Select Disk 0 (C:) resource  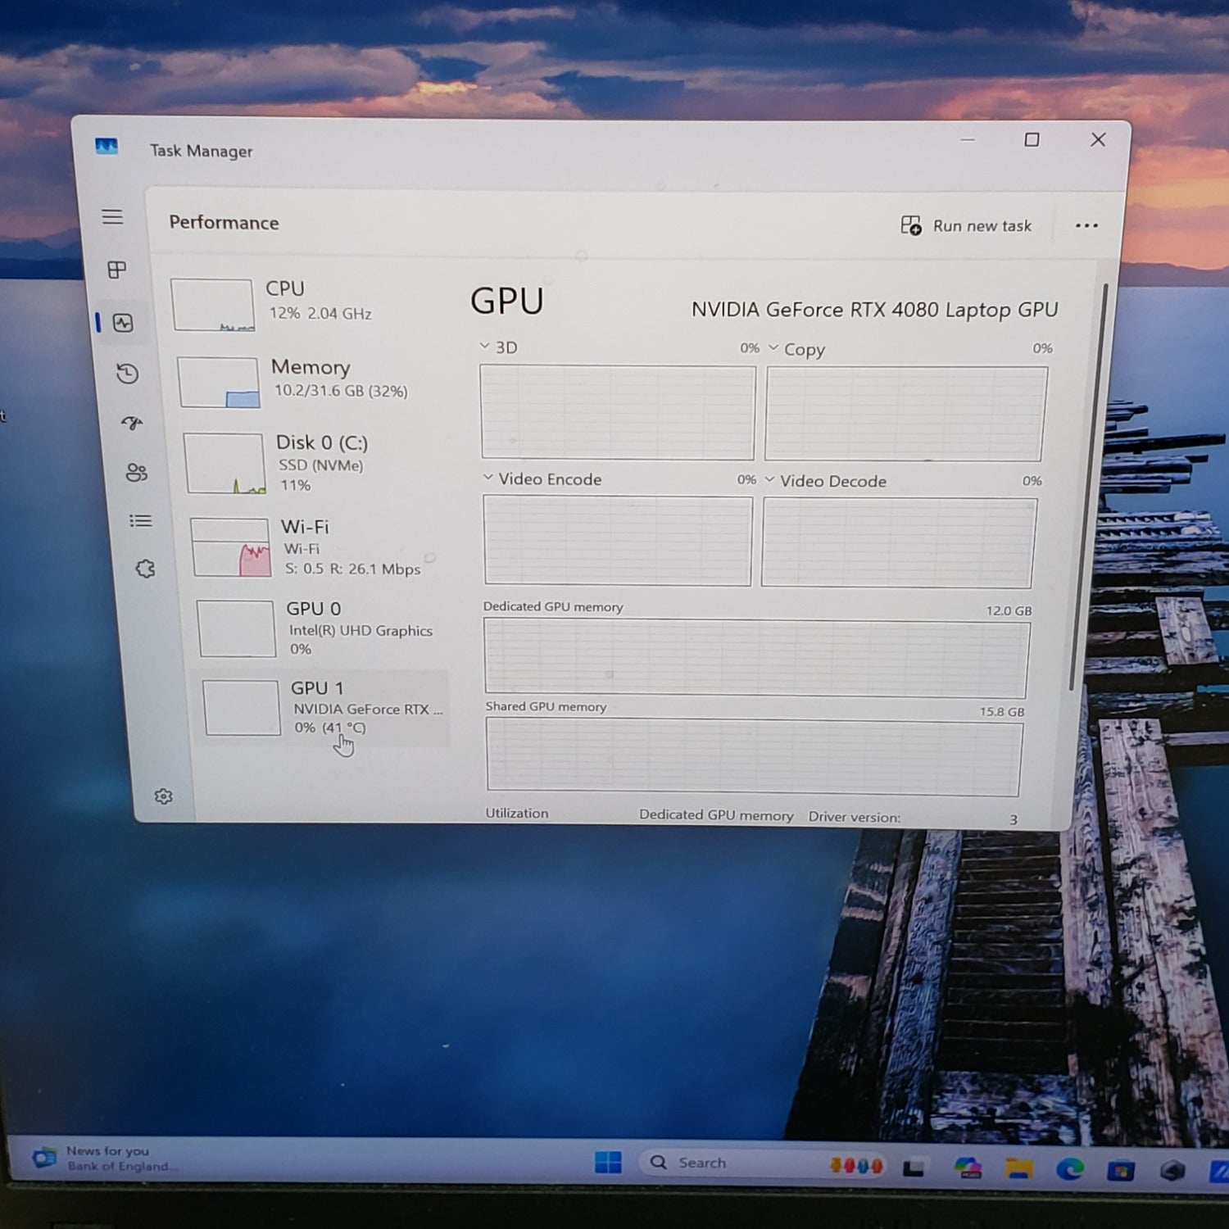pyautogui.click(x=320, y=463)
